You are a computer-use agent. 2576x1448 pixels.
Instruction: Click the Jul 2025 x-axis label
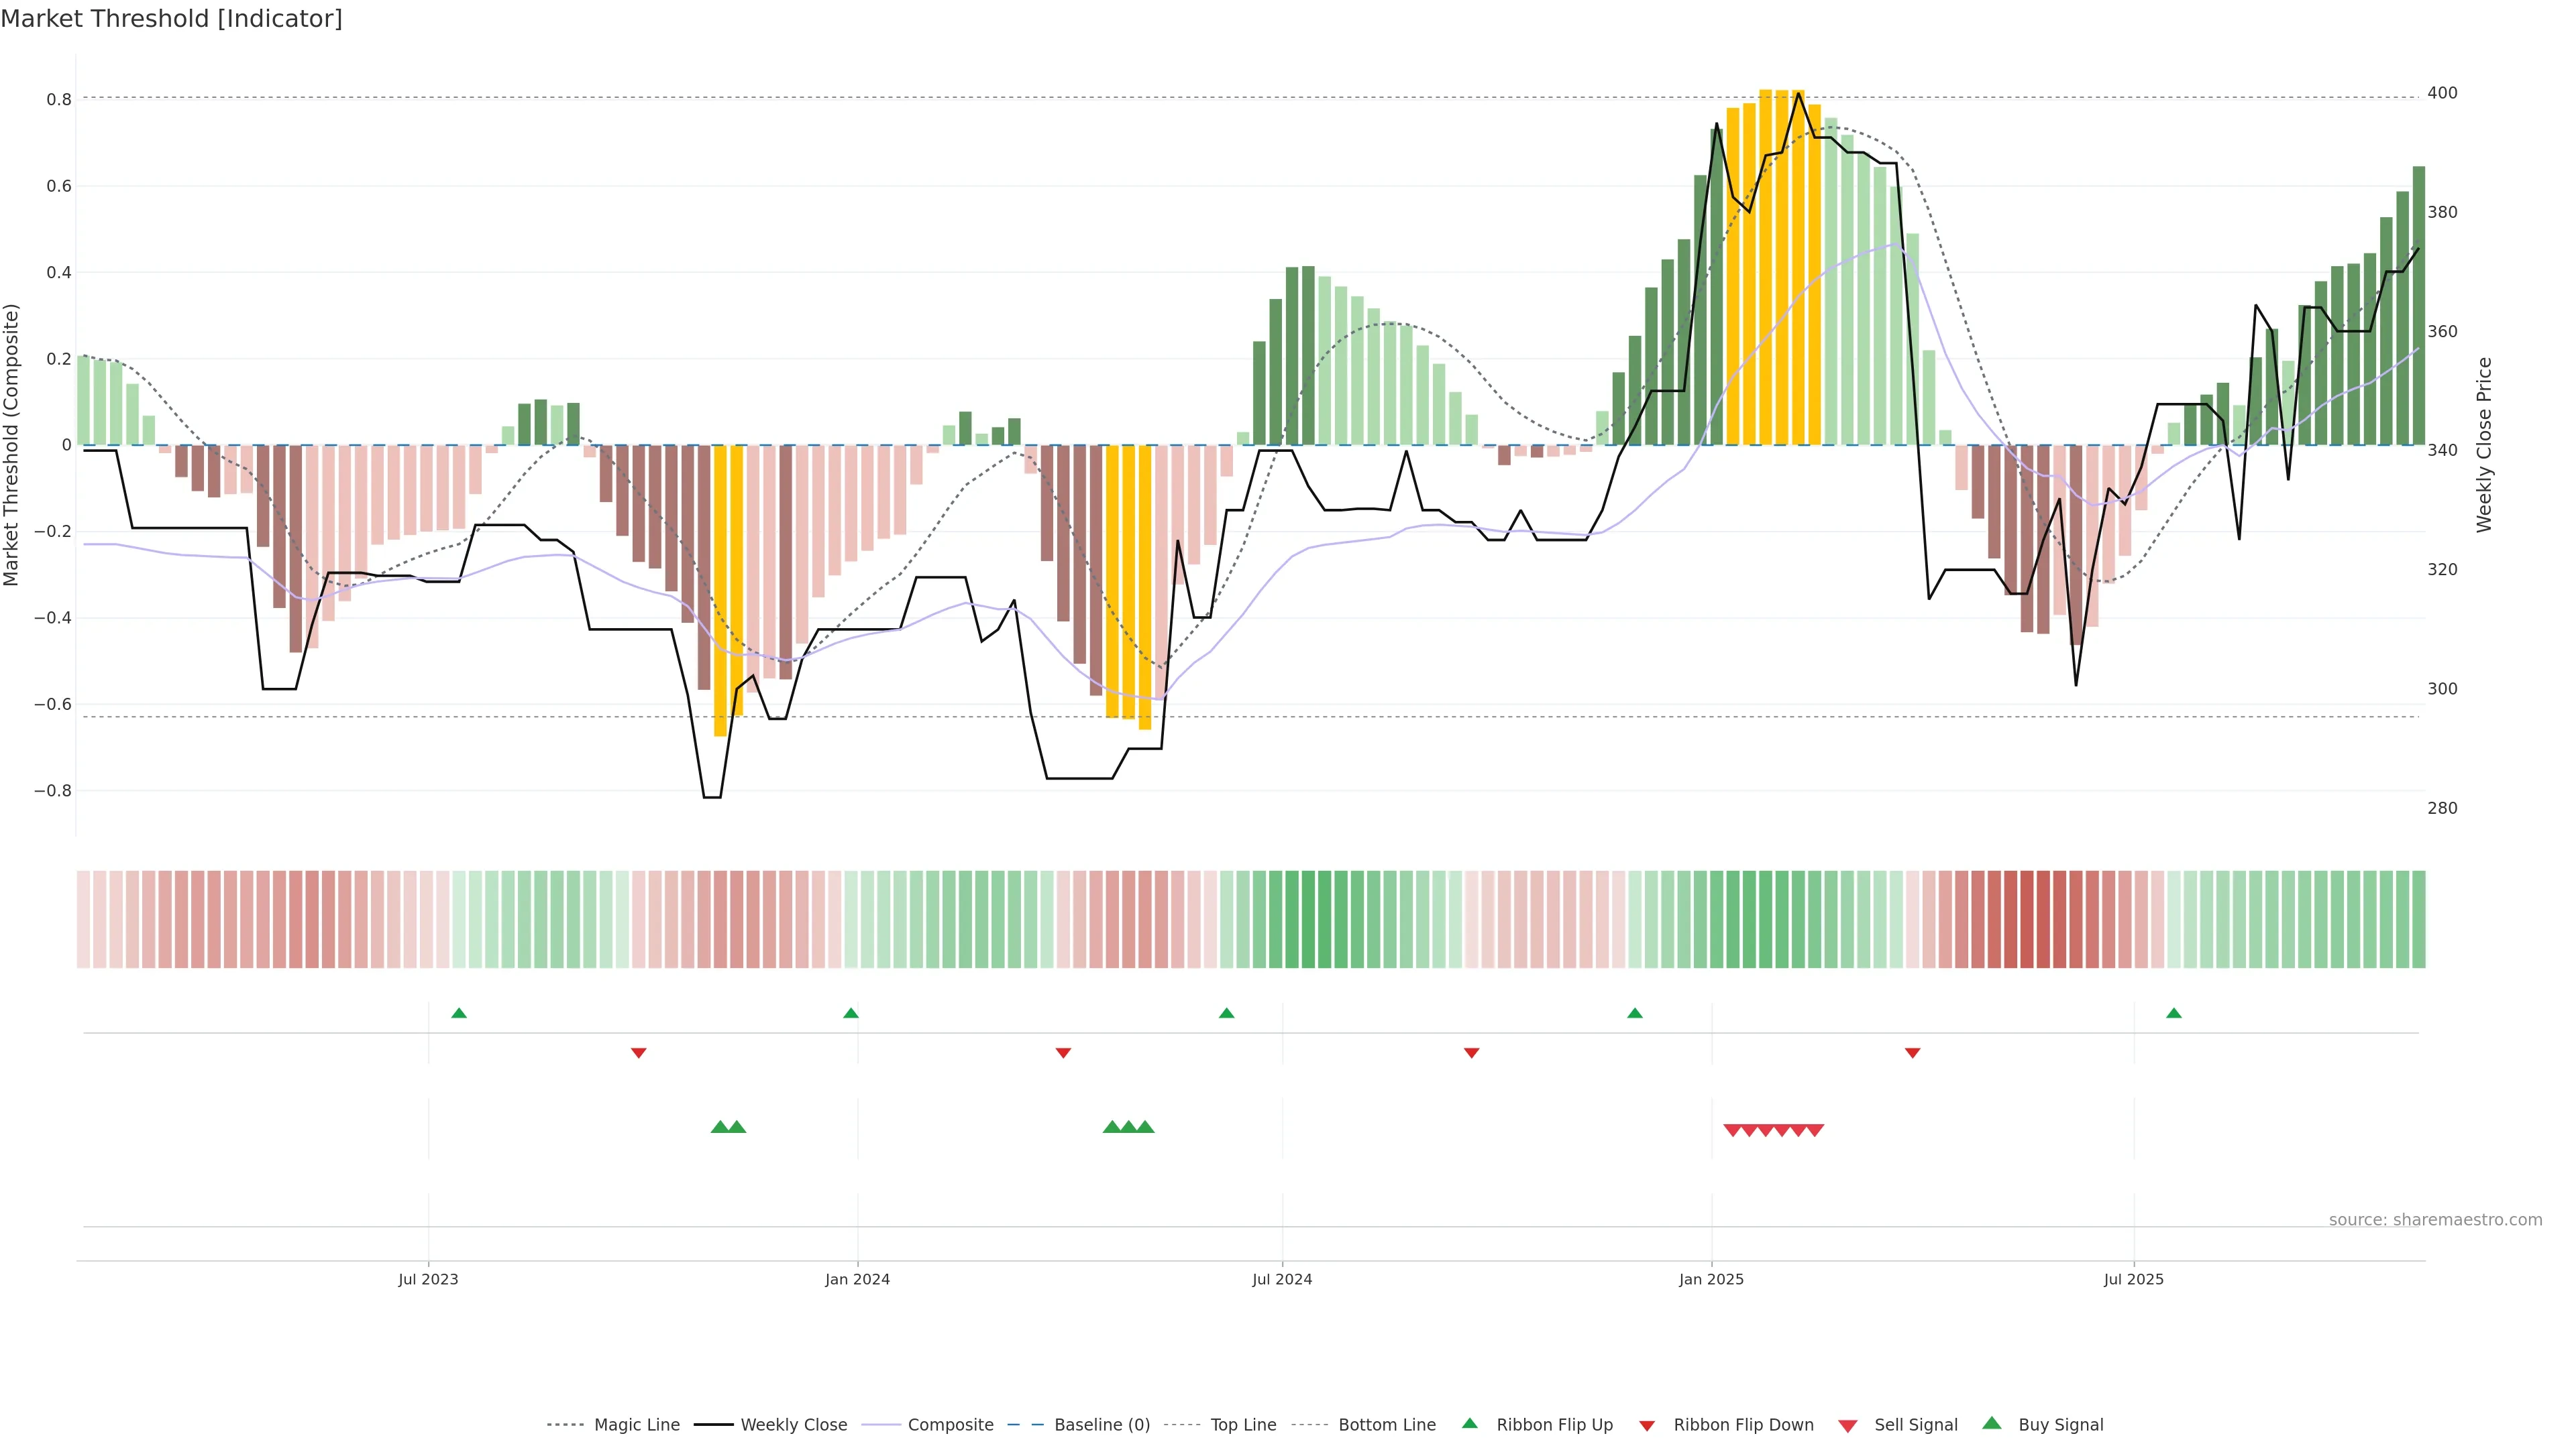(2133, 1279)
